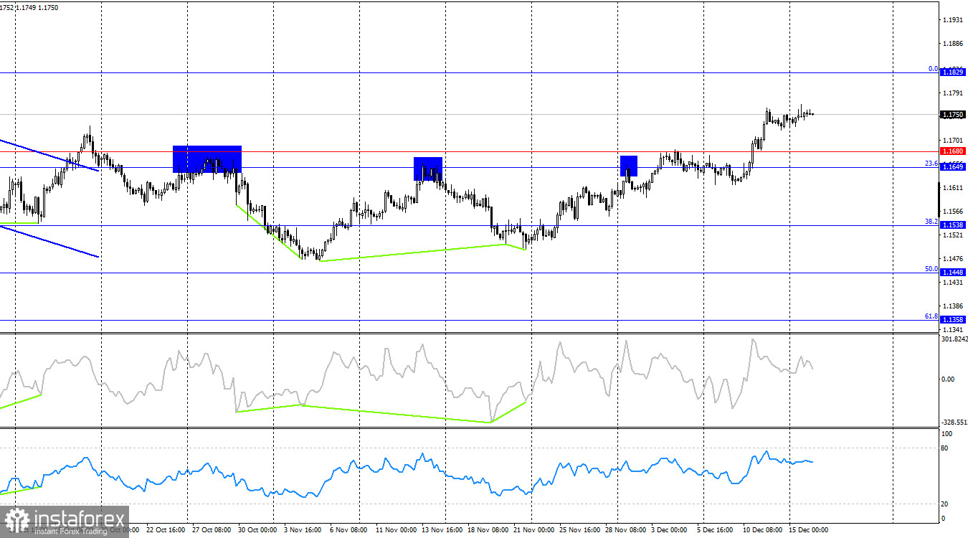Click the 1.1886 axis price

click(x=953, y=44)
